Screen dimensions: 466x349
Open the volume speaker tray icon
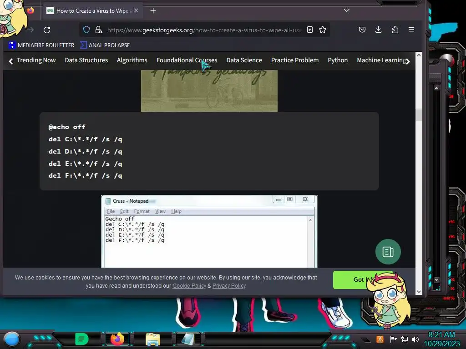pos(415,339)
